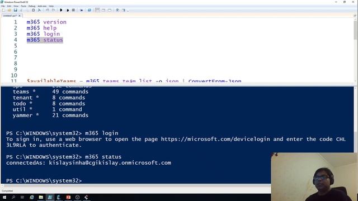Open the Tools menu
Screen dimensions: 358x201
pos(23,6)
